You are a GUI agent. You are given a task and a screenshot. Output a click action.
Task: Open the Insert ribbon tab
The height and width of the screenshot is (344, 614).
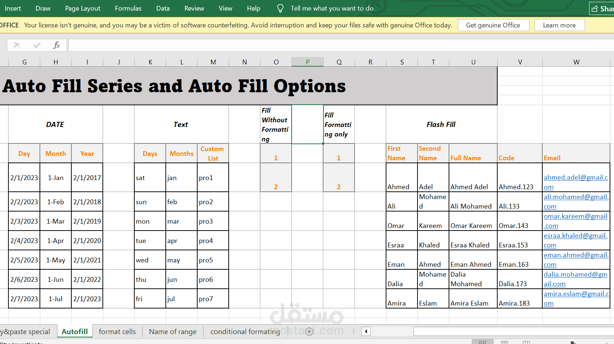(x=13, y=8)
